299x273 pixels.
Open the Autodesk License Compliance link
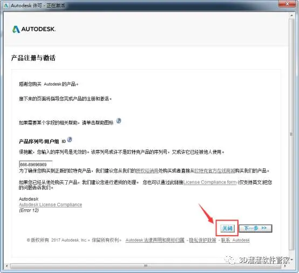[51, 204]
